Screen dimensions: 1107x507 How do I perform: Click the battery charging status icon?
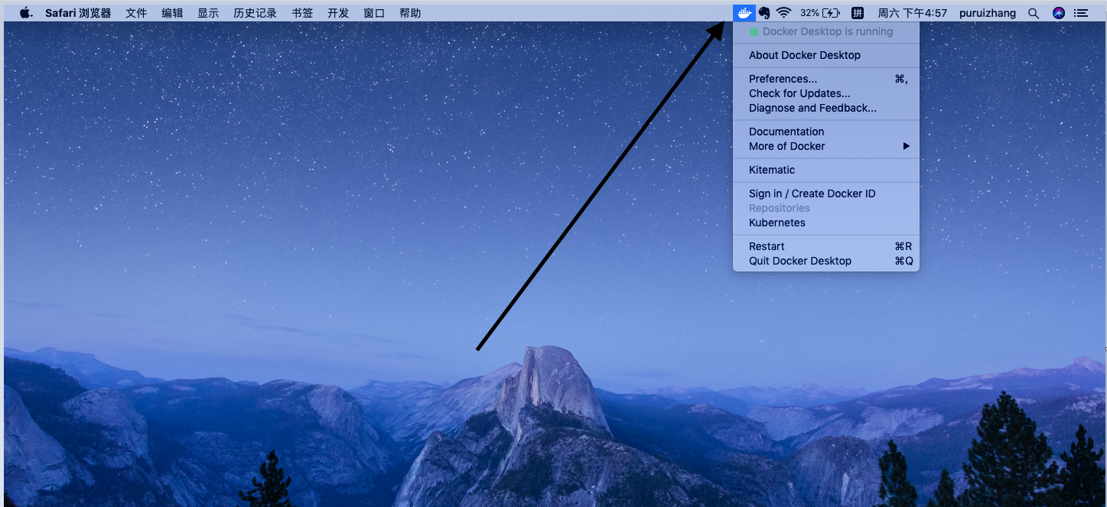pyautogui.click(x=831, y=13)
